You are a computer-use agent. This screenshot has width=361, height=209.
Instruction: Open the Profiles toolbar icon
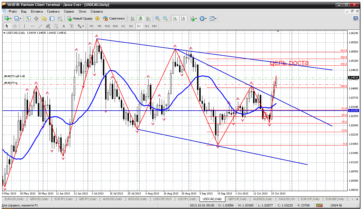pyautogui.click(x=17, y=18)
